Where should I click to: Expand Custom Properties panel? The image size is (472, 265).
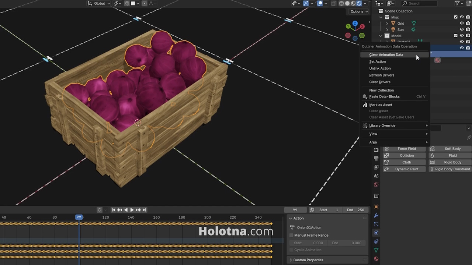click(291, 260)
